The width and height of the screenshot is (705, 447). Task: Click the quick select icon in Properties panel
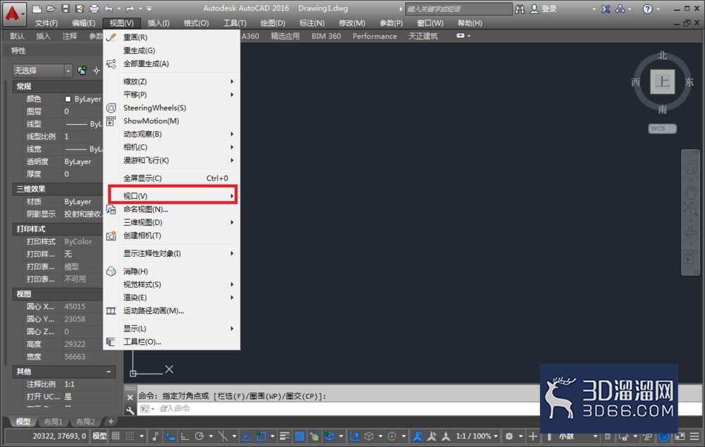pos(82,71)
